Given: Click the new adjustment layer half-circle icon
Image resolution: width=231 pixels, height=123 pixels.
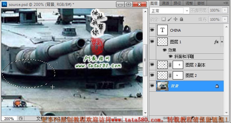Looking at the screenshot, I should pos(193,118).
